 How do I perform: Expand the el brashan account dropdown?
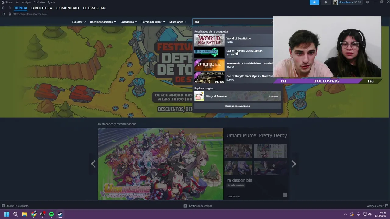click(346, 2)
